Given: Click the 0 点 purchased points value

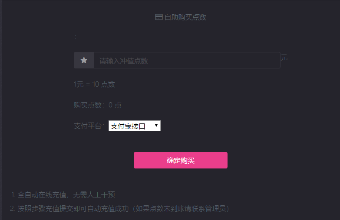Looking at the screenshot, I should (115, 105).
